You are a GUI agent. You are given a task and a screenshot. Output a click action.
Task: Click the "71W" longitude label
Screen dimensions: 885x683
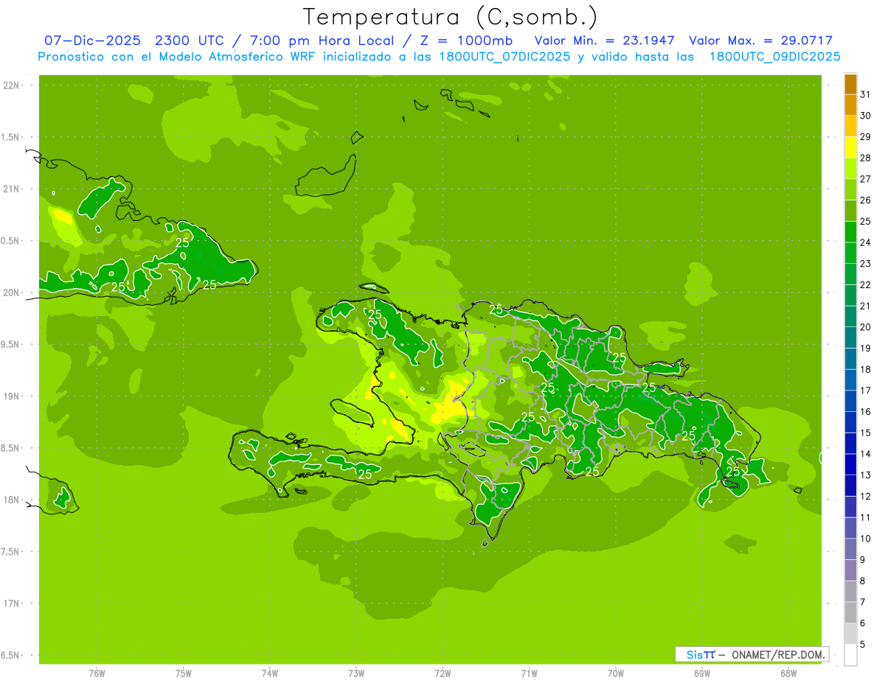(x=529, y=673)
